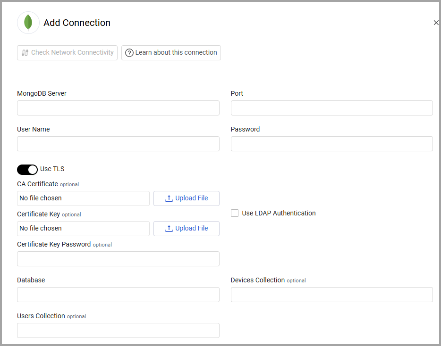Screen dimensions: 441x346
Task: Click Check Network Connectivity button
Action: coord(67,52)
